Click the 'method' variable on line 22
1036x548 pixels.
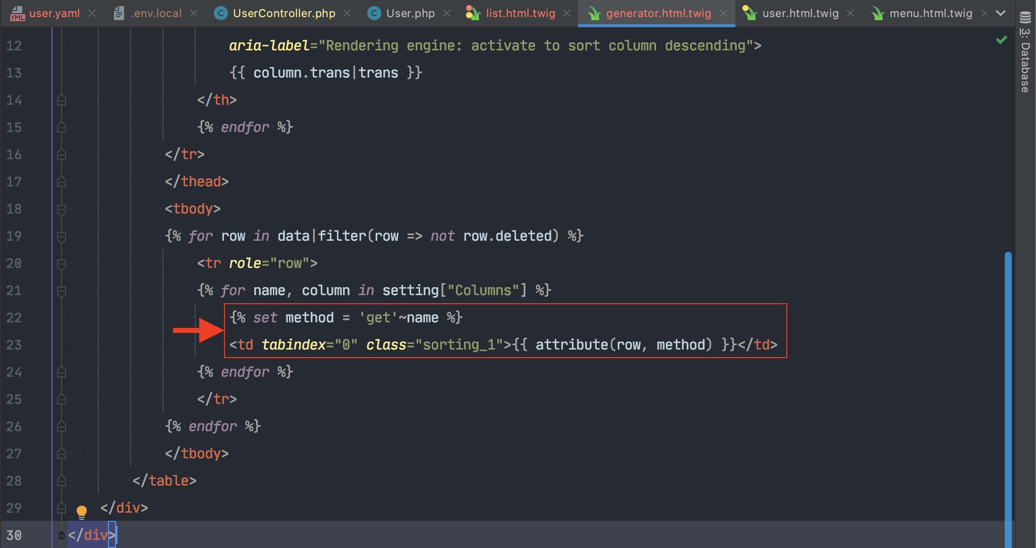click(x=309, y=318)
